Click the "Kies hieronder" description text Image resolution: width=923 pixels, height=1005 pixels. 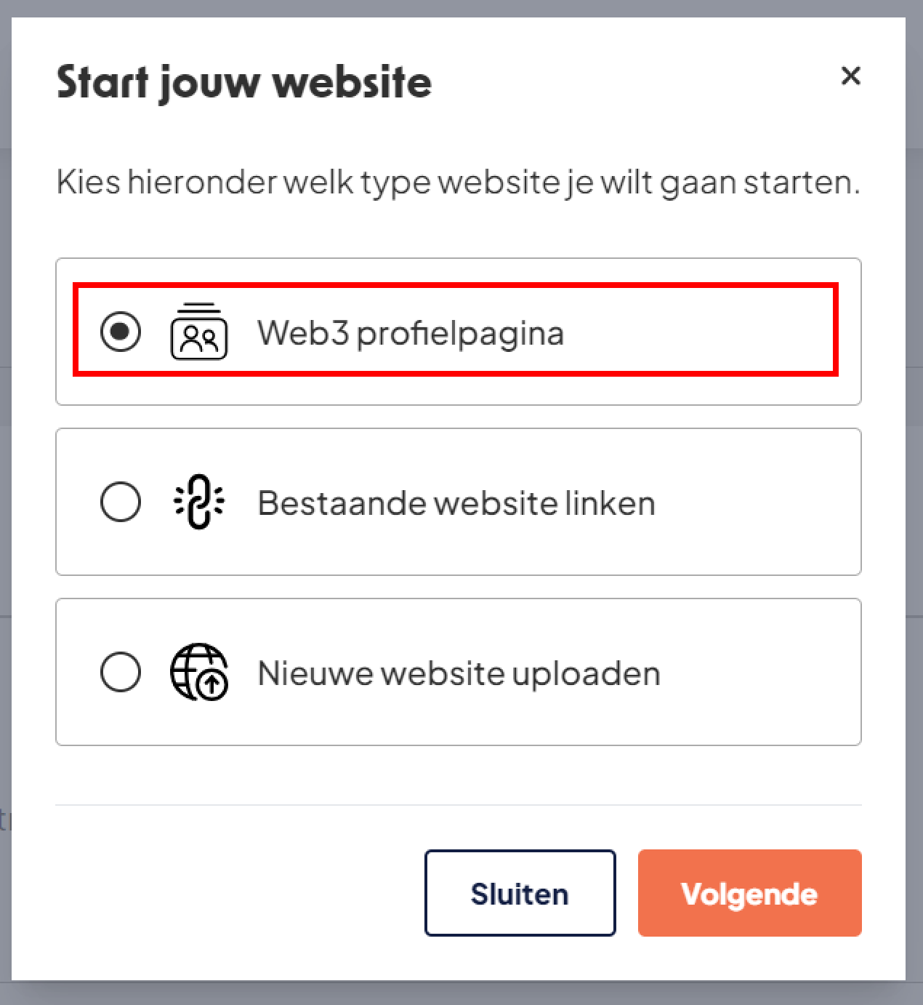click(458, 182)
